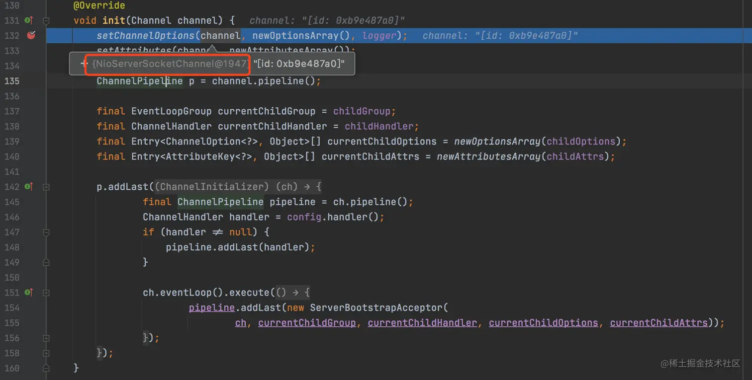This screenshot has width=752, height=380.
Task: Expand the folded lambda via line 151 gutter marker
Action: (x=46, y=293)
